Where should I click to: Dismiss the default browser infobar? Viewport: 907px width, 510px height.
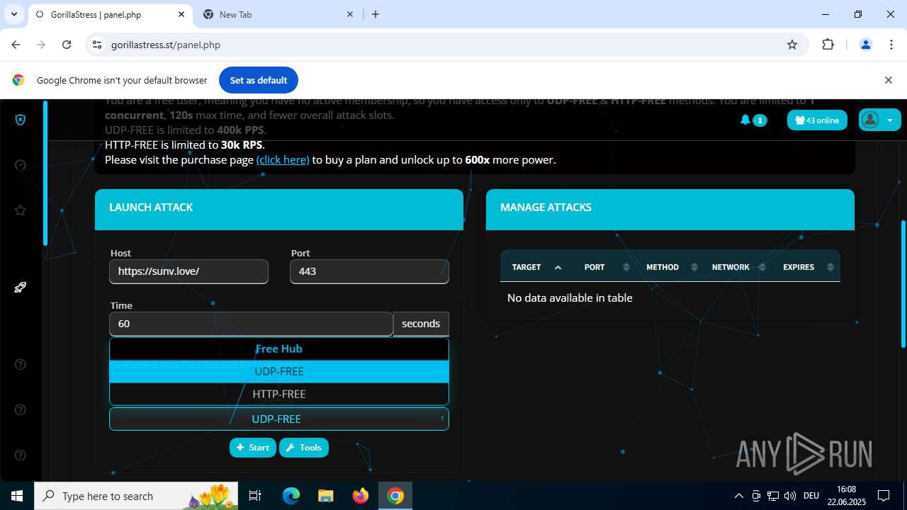pyautogui.click(x=889, y=80)
